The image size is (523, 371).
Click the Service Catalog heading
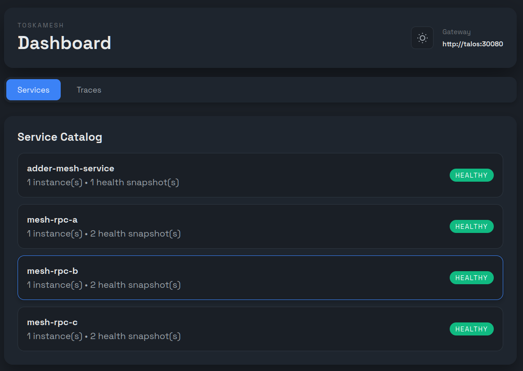click(60, 137)
